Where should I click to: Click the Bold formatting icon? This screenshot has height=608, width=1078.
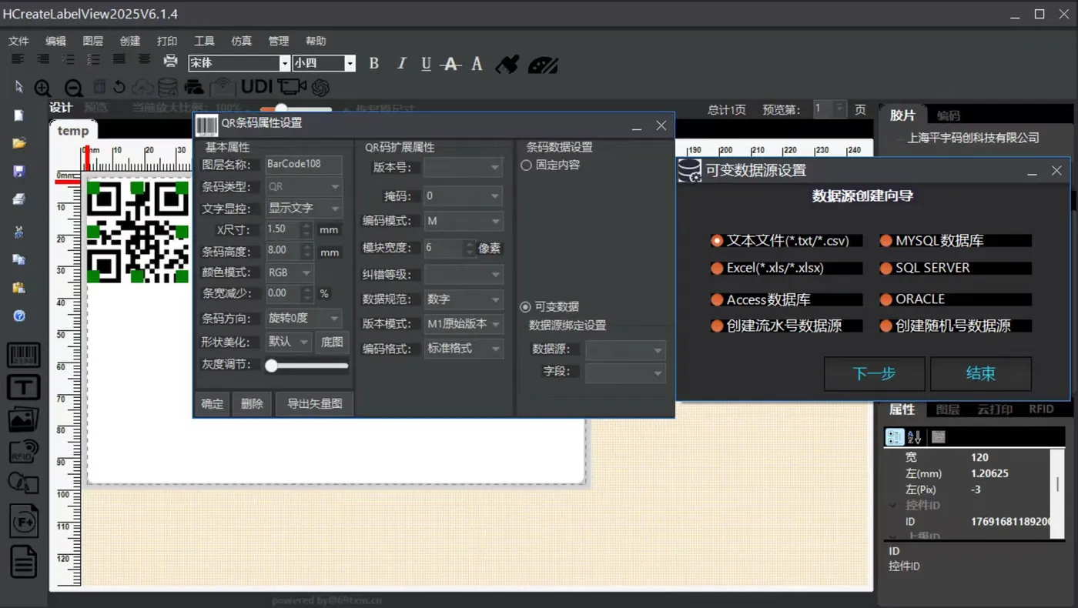click(374, 64)
